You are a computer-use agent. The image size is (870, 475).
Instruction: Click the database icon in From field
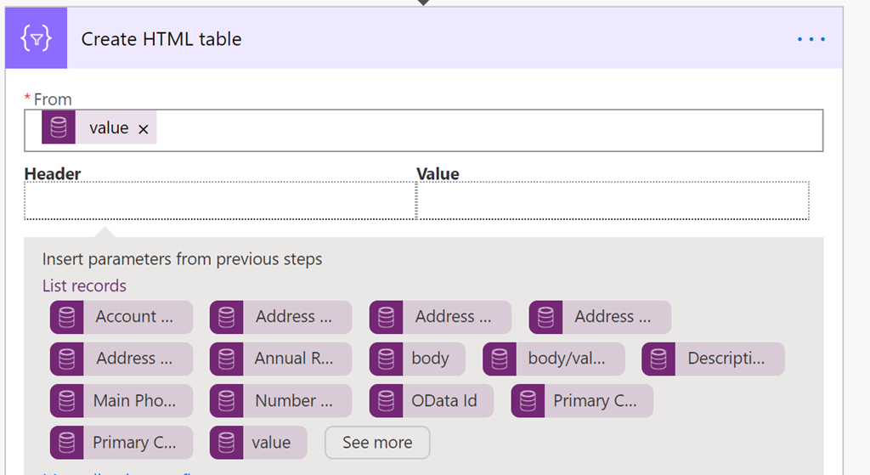click(x=59, y=127)
